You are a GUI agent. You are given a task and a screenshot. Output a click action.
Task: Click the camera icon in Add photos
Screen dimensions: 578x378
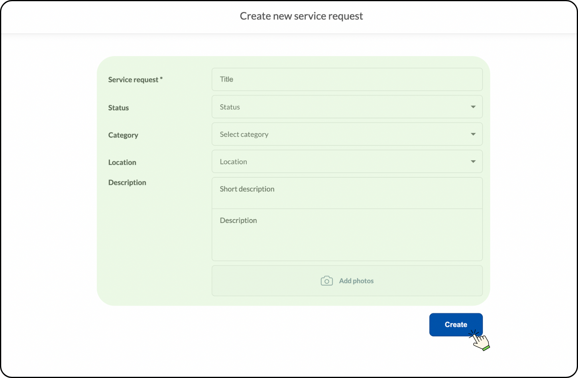point(326,281)
